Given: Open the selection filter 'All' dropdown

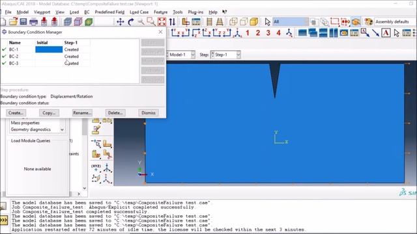Looking at the screenshot, I should pyautogui.click(x=291, y=21).
